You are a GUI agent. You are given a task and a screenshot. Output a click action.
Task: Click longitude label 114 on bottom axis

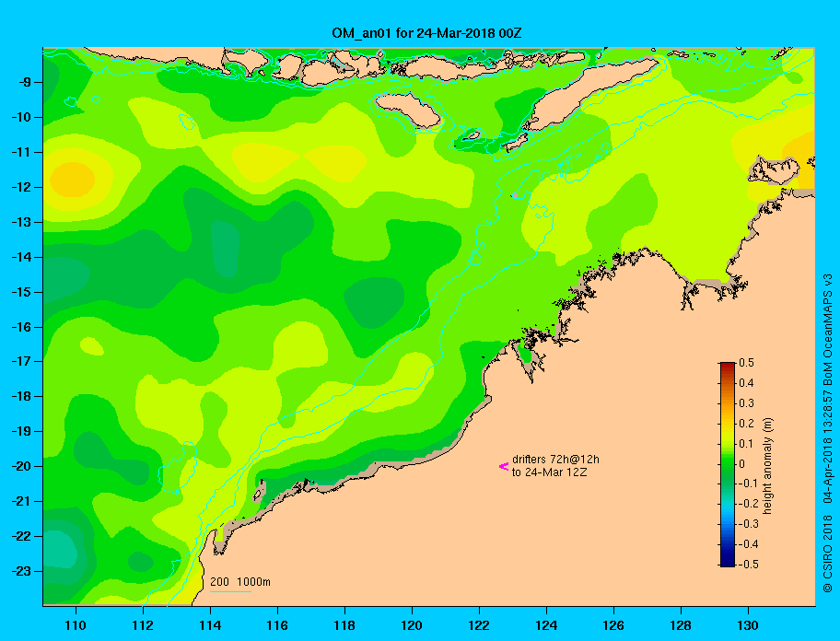[210, 625]
